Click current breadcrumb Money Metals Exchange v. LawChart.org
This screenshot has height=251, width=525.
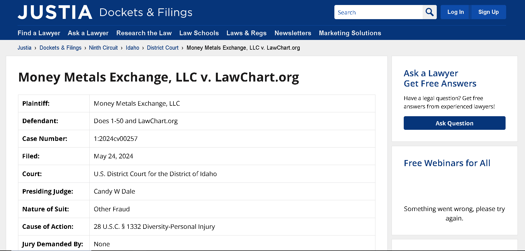(x=243, y=48)
